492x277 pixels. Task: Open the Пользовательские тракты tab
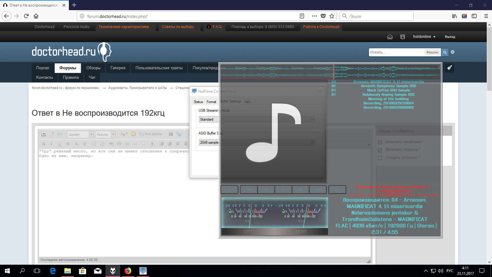tap(159, 68)
